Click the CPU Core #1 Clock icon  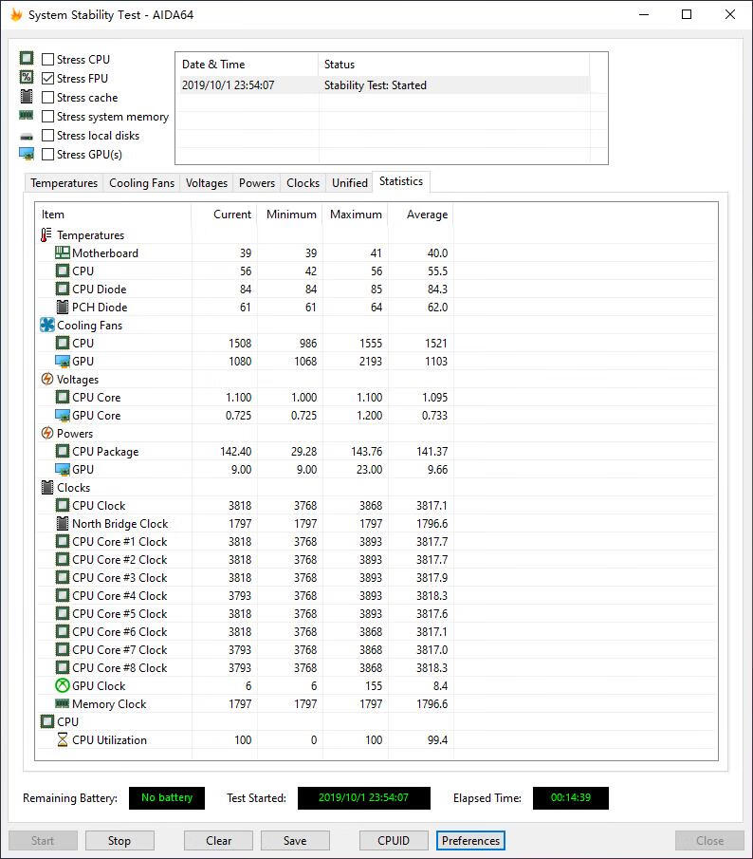[x=63, y=541]
